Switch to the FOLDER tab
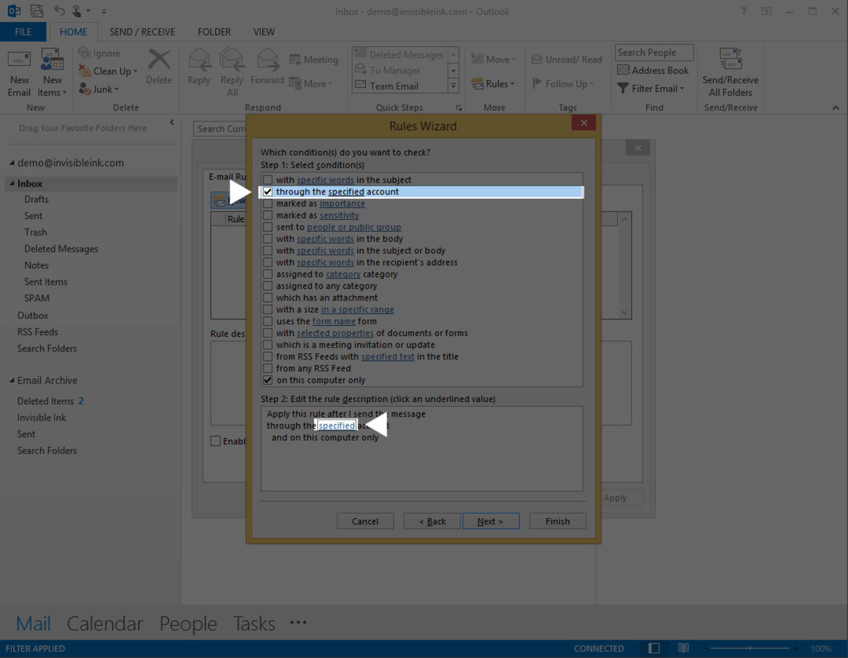This screenshot has height=658, width=848. coord(214,32)
